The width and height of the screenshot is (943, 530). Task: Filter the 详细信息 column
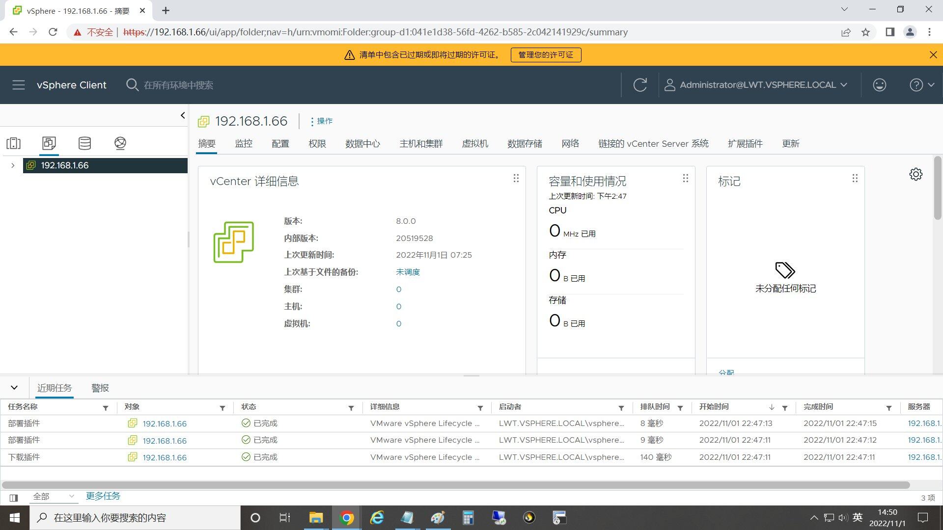coord(480,408)
